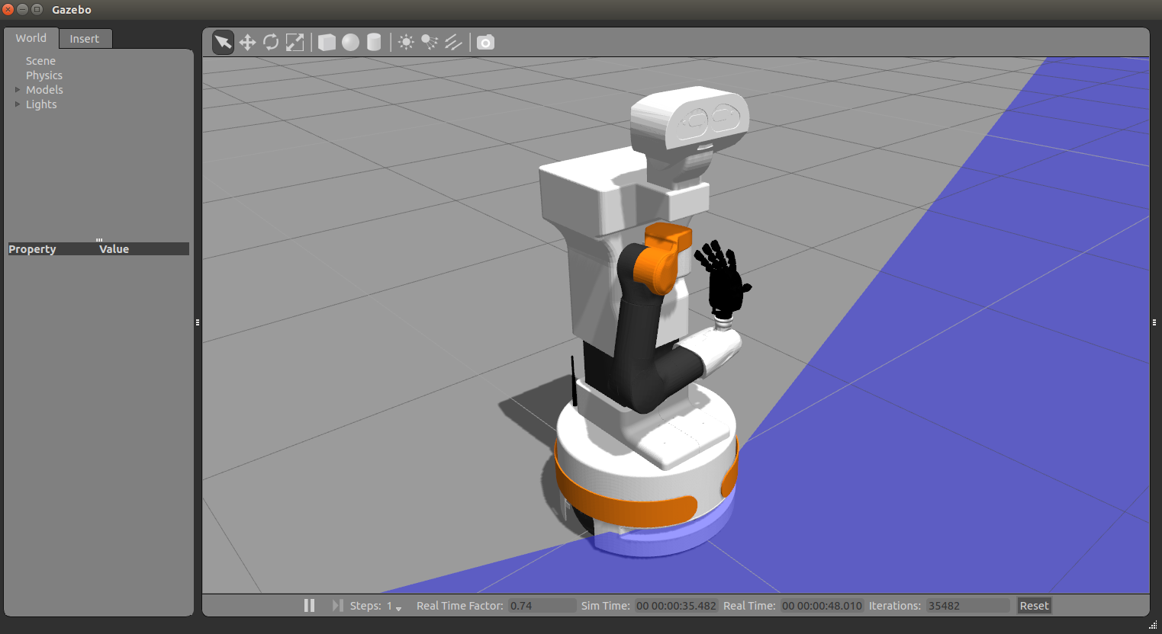
Task: Select Physics in the world tree
Action: tap(44, 75)
